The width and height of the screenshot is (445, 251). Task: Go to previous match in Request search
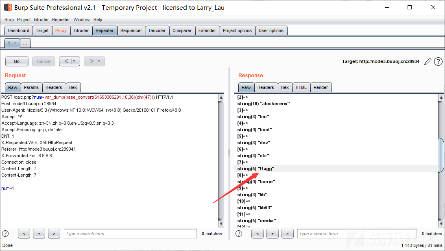click(24, 234)
